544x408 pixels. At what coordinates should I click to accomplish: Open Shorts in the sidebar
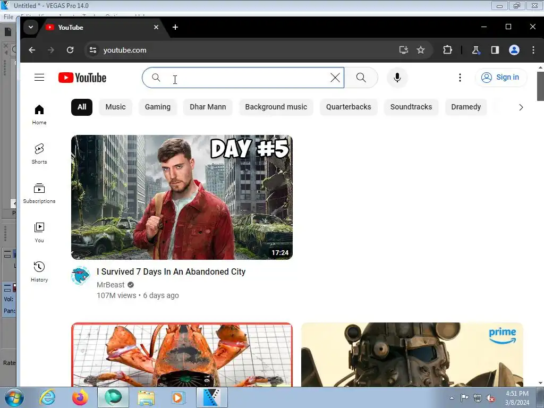click(x=39, y=154)
